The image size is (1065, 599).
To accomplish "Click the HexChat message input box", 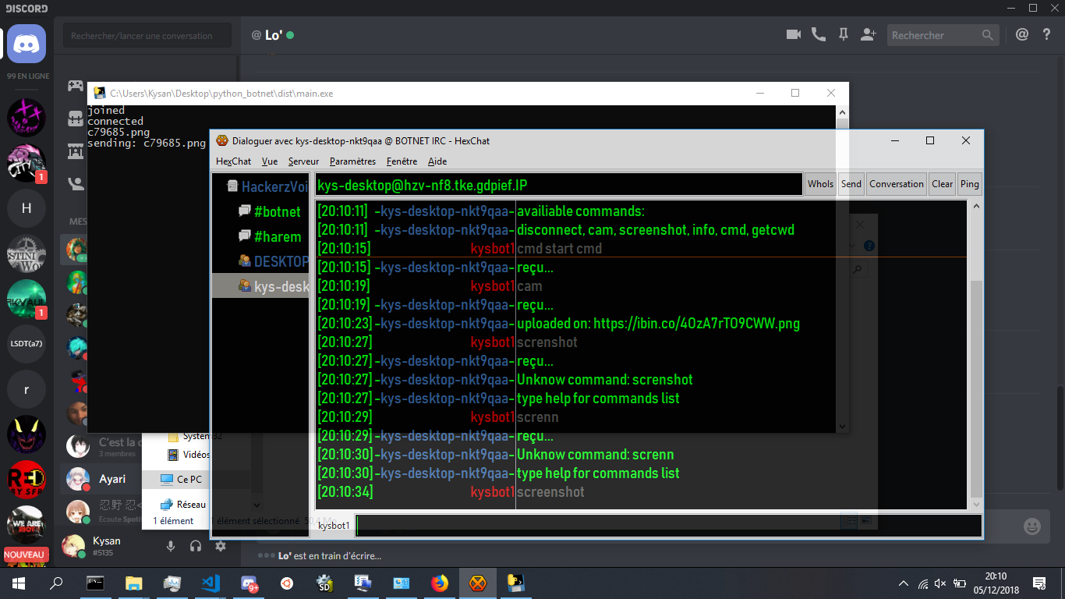I will click(668, 525).
